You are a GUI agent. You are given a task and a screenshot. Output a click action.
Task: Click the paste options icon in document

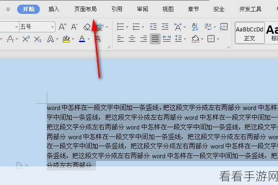pos(19,165)
